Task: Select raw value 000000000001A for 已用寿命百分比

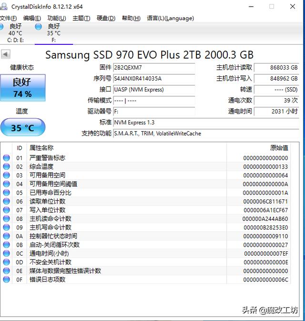Action: (265, 193)
